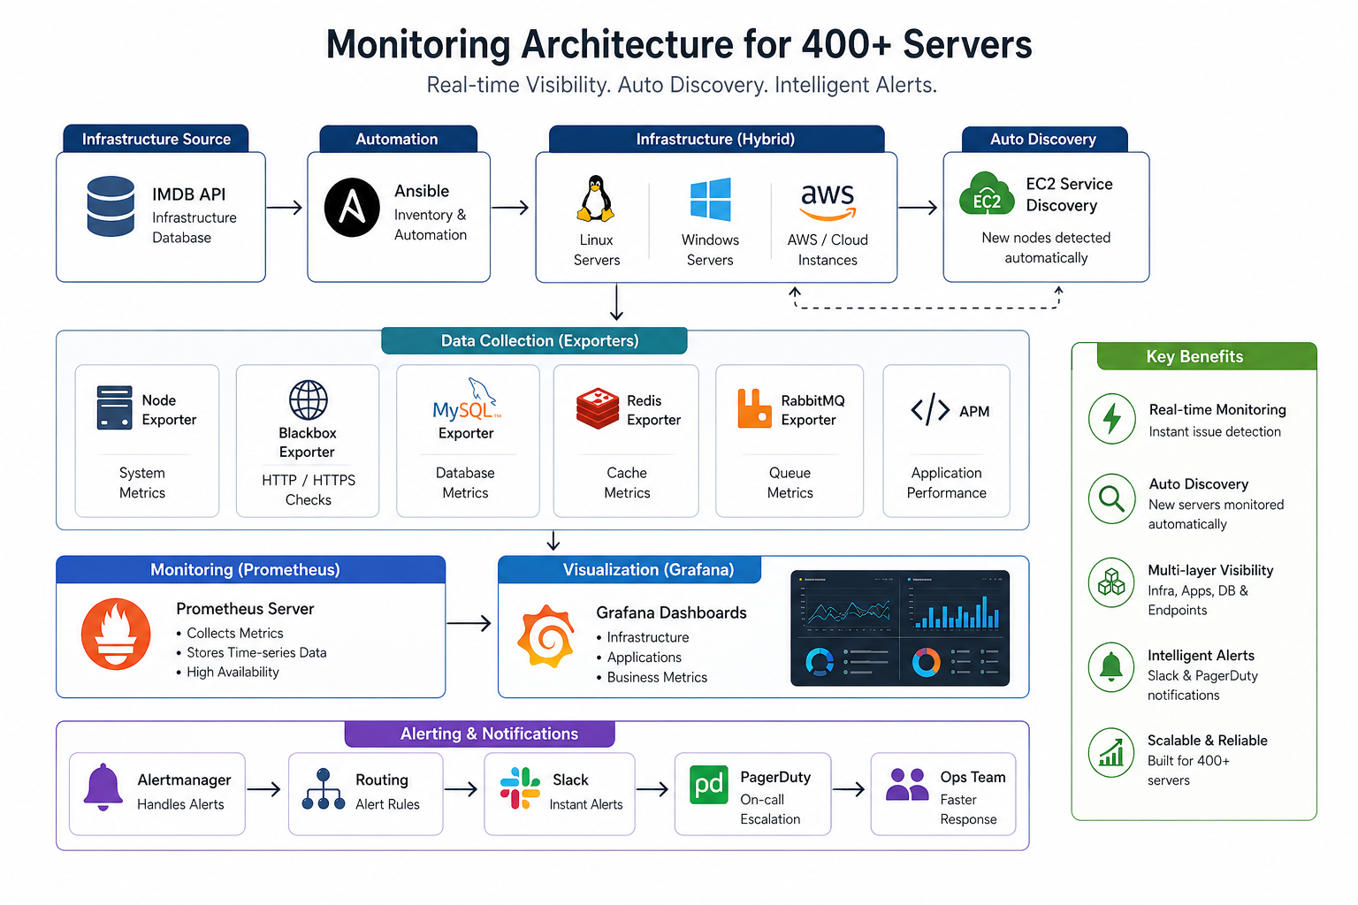1358x905 pixels.
Task: Click 'Stores Time-series Data' bullet
Action: (256, 652)
